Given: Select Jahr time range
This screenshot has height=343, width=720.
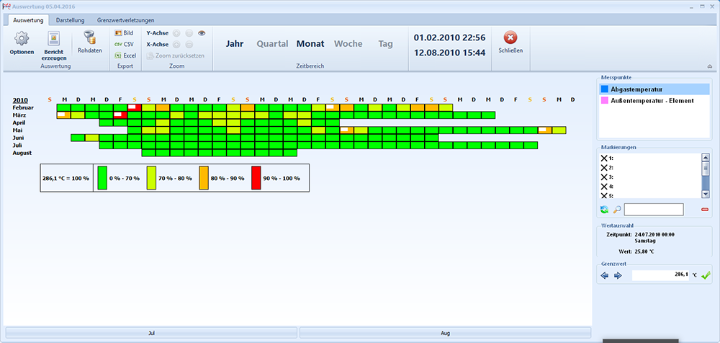Looking at the screenshot, I should point(235,44).
